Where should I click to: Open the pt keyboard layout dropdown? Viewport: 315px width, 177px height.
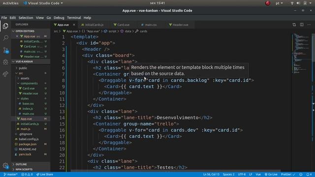click(279, 3)
